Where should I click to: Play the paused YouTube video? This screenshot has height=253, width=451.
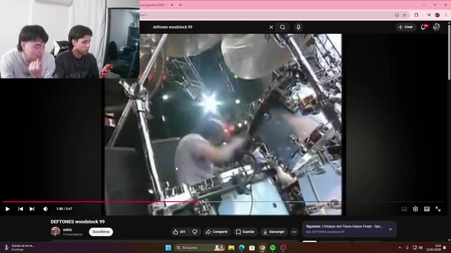(x=7, y=209)
